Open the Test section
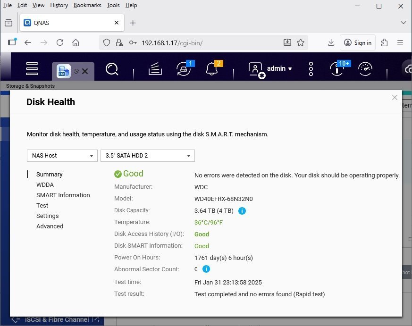 42,206
